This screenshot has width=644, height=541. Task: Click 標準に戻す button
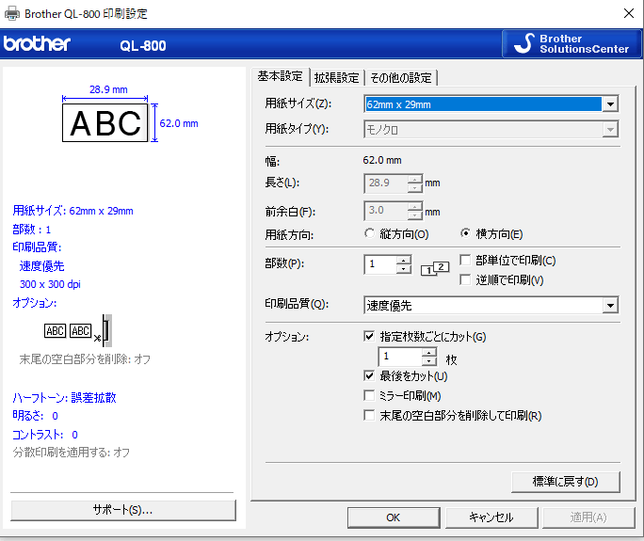566,482
